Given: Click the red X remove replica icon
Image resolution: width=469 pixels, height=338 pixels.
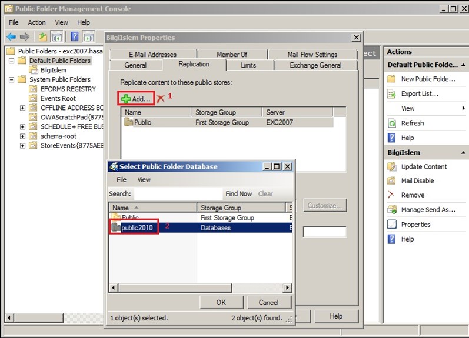Looking at the screenshot, I should [161, 99].
